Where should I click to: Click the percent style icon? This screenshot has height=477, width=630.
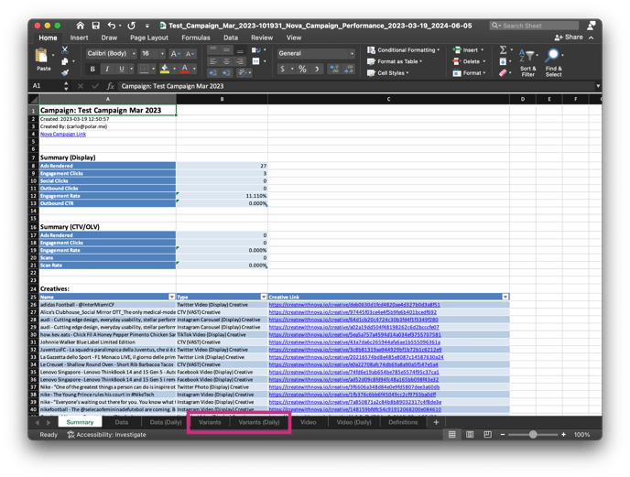point(303,70)
